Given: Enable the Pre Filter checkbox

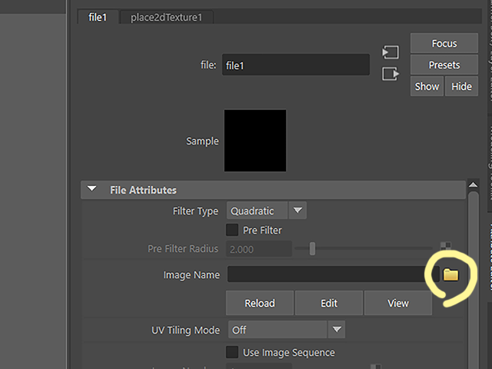Looking at the screenshot, I should pyautogui.click(x=232, y=230).
